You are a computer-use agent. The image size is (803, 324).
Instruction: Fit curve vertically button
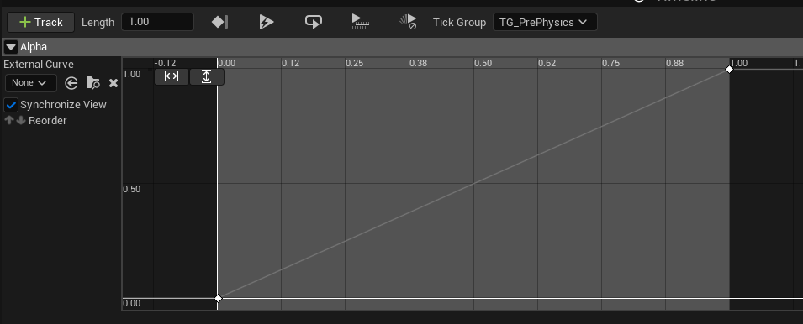pos(206,76)
